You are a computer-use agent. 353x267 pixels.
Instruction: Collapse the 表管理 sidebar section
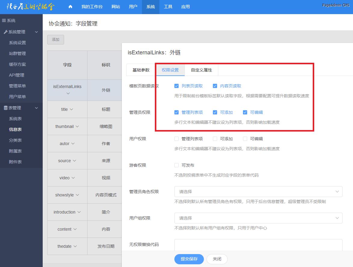pyautogui.click(x=36, y=108)
